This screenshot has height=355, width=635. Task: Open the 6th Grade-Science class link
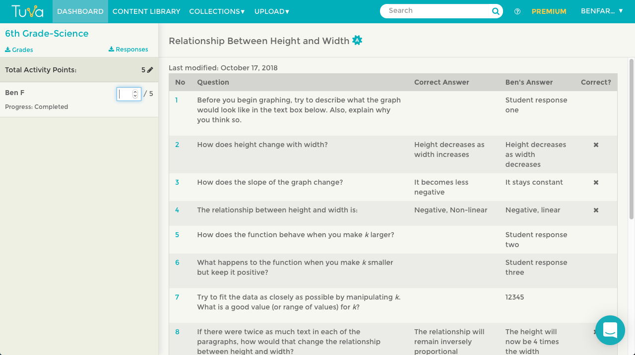pos(47,34)
